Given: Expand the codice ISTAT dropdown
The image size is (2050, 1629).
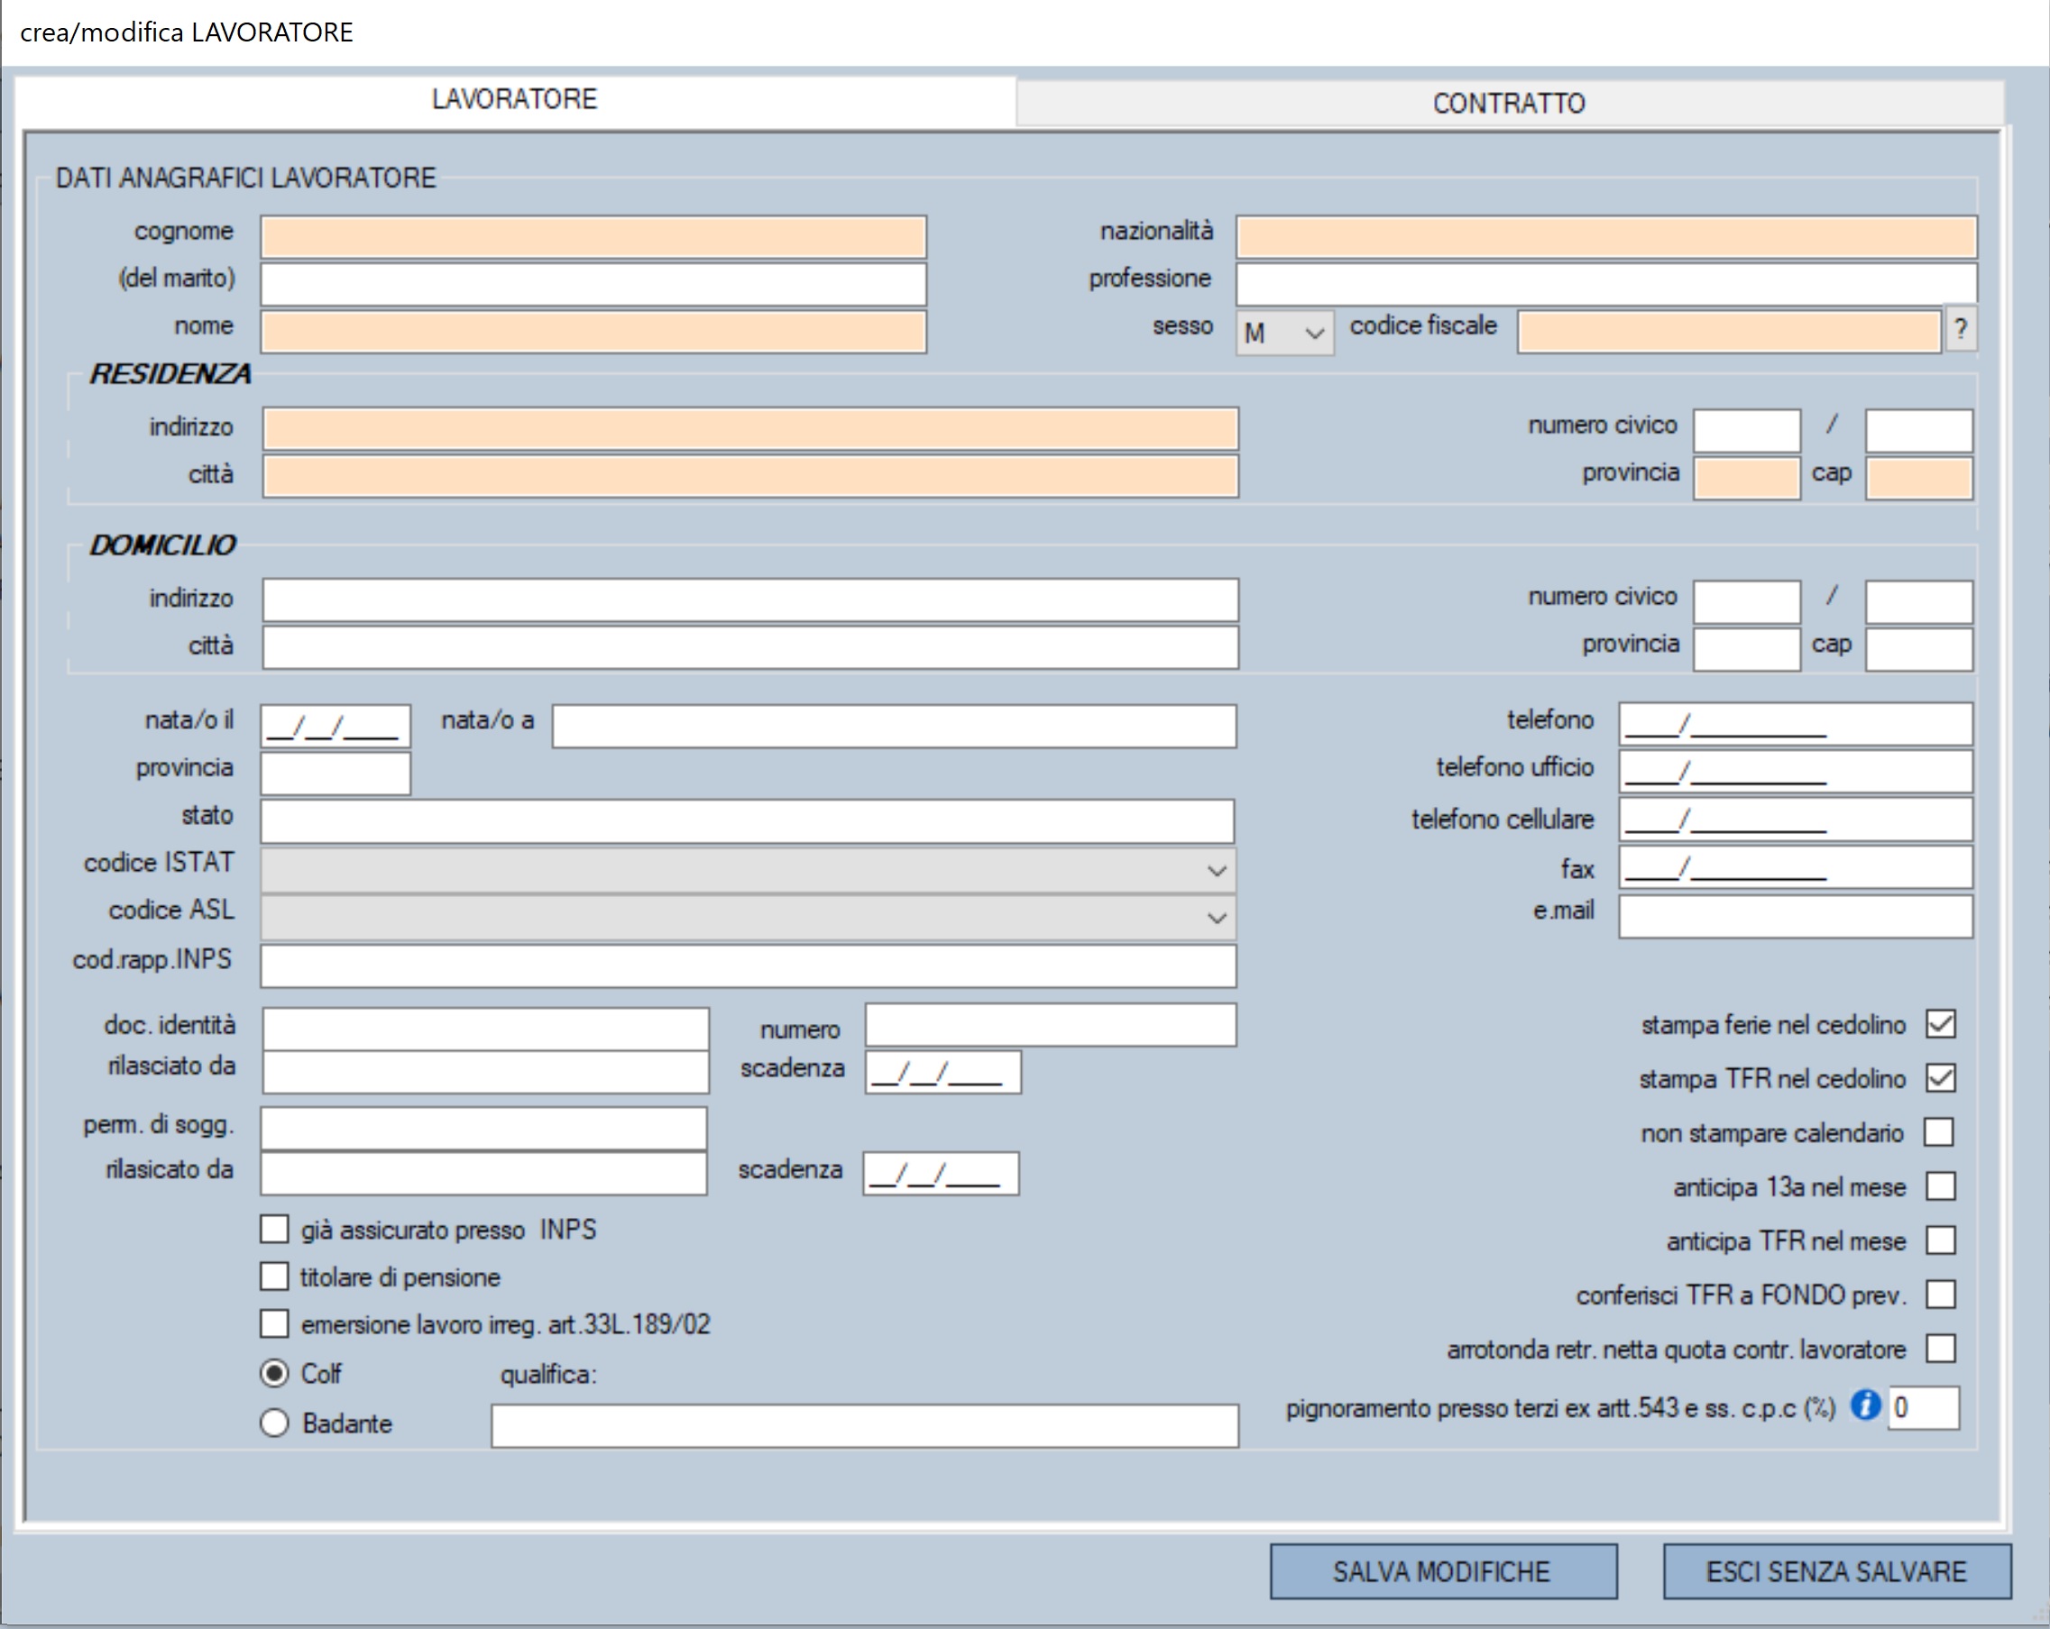Looking at the screenshot, I should click(x=749, y=870).
